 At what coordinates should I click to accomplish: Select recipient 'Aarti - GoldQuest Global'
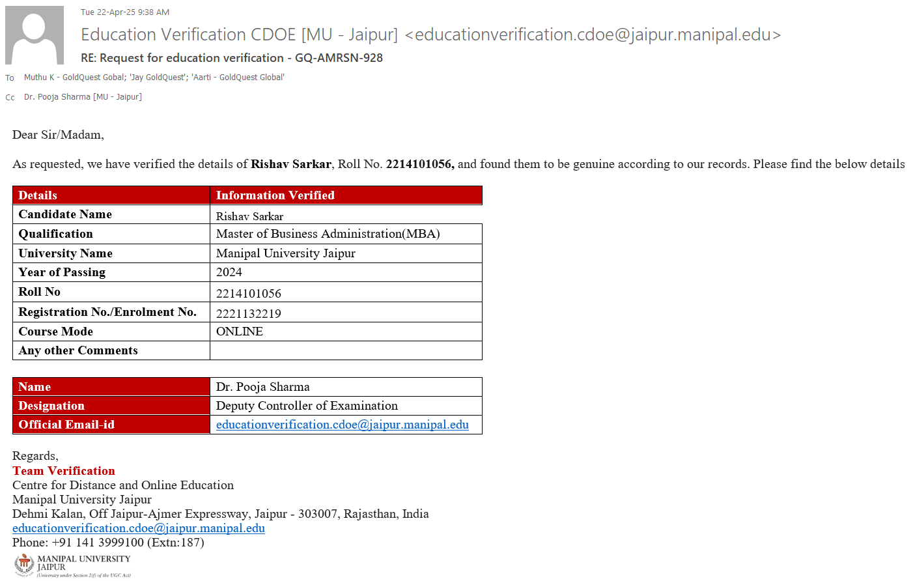(x=238, y=78)
